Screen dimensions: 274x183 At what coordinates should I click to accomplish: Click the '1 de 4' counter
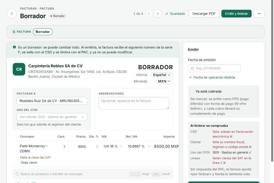(138, 14)
